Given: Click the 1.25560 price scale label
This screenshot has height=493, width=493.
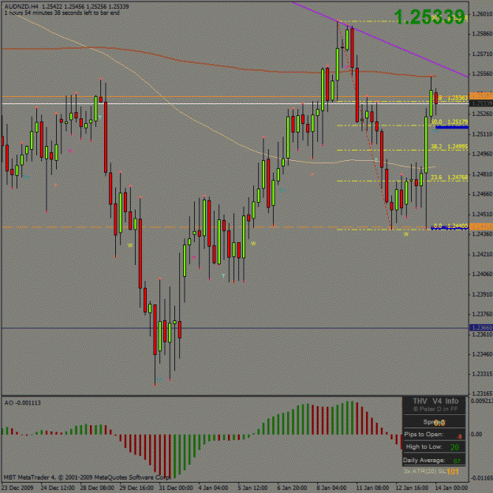Looking at the screenshot, I should (x=482, y=74).
